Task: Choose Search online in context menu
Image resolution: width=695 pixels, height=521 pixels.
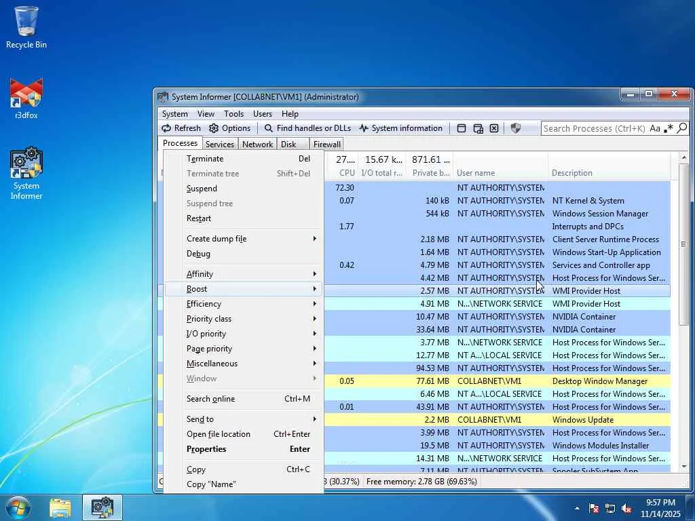Action: [x=244, y=399]
